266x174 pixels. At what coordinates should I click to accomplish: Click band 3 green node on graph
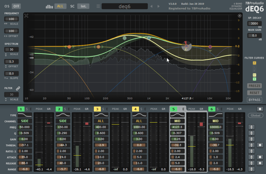click(125, 38)
